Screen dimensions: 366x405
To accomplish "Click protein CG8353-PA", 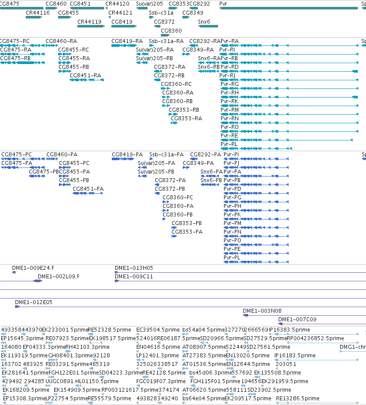I will coord(174,236).
